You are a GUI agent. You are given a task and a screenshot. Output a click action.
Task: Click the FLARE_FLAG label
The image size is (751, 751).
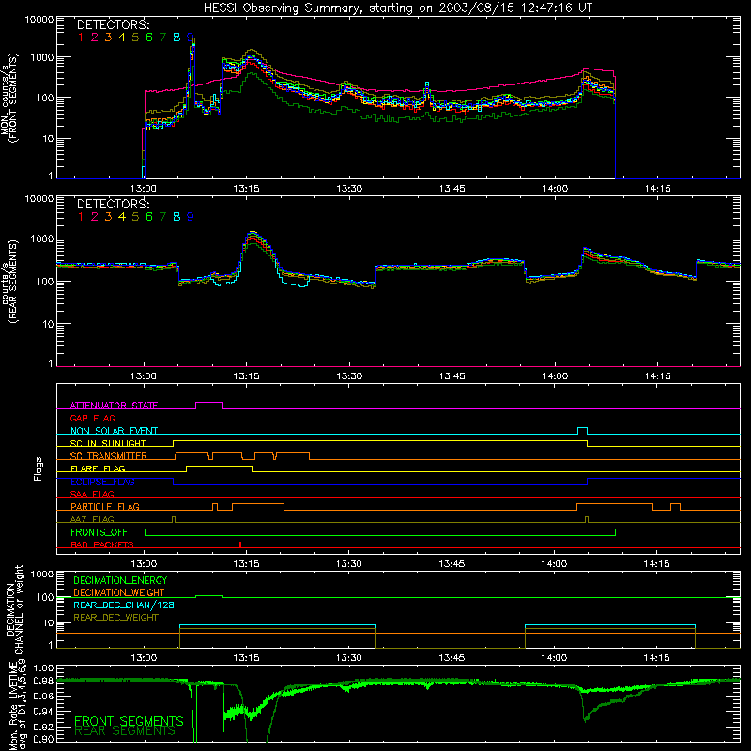coord(98,468)
